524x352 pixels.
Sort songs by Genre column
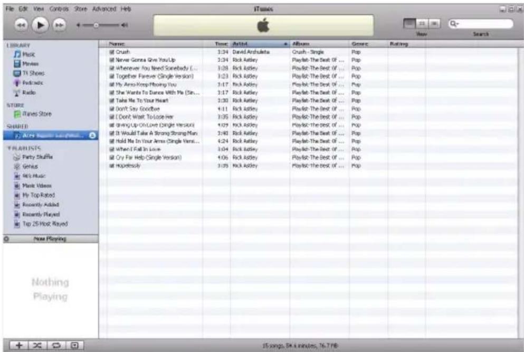tap(369, 44)
